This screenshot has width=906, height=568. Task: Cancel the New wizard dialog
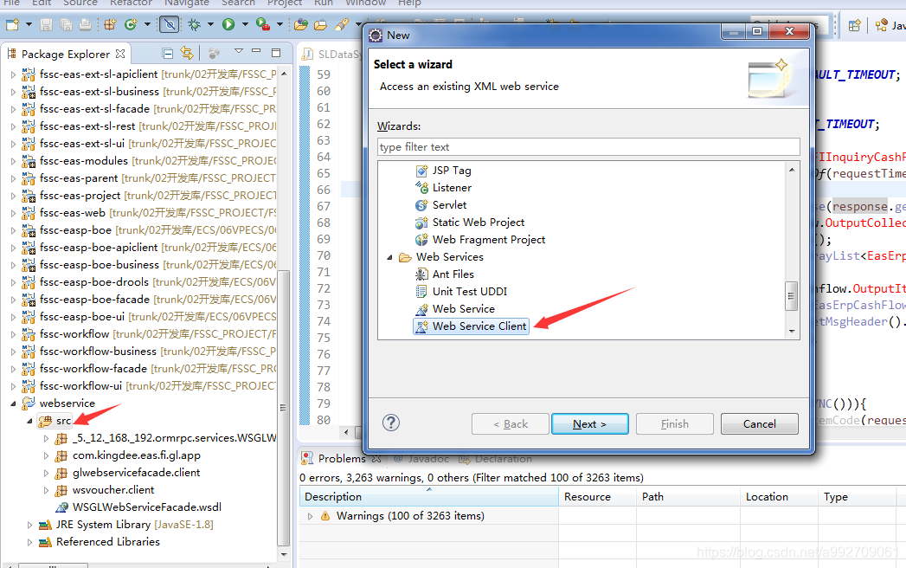point(759,423)
